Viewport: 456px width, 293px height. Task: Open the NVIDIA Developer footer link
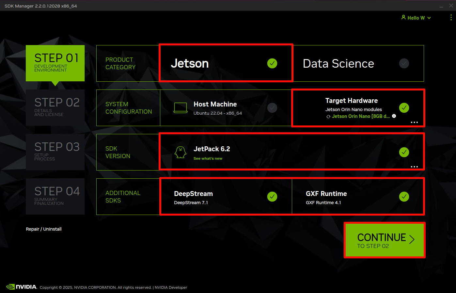171,287
